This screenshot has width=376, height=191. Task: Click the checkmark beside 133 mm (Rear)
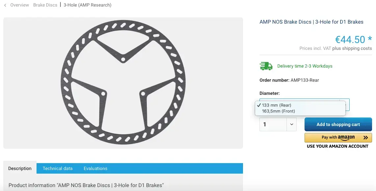[x=258, y=105]
